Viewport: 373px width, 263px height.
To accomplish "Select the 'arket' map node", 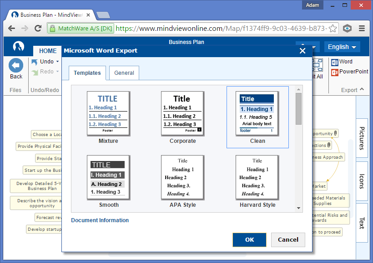I will point(319,186).
